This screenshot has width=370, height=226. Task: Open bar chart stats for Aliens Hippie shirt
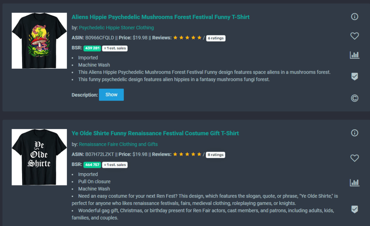[x=354, y=55]
